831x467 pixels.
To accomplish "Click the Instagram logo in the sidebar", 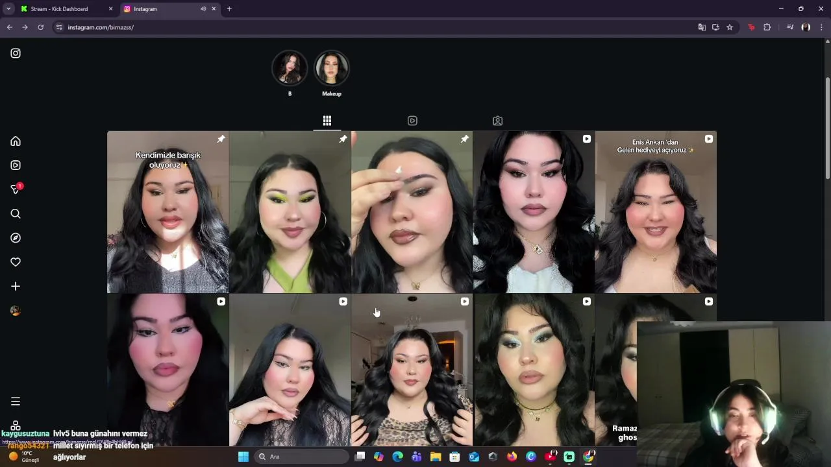I will pos(16,53).
